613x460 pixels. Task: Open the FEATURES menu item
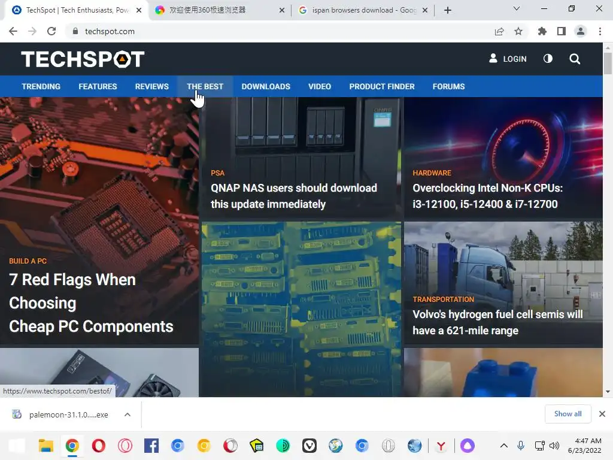click(x=98, y=86)
